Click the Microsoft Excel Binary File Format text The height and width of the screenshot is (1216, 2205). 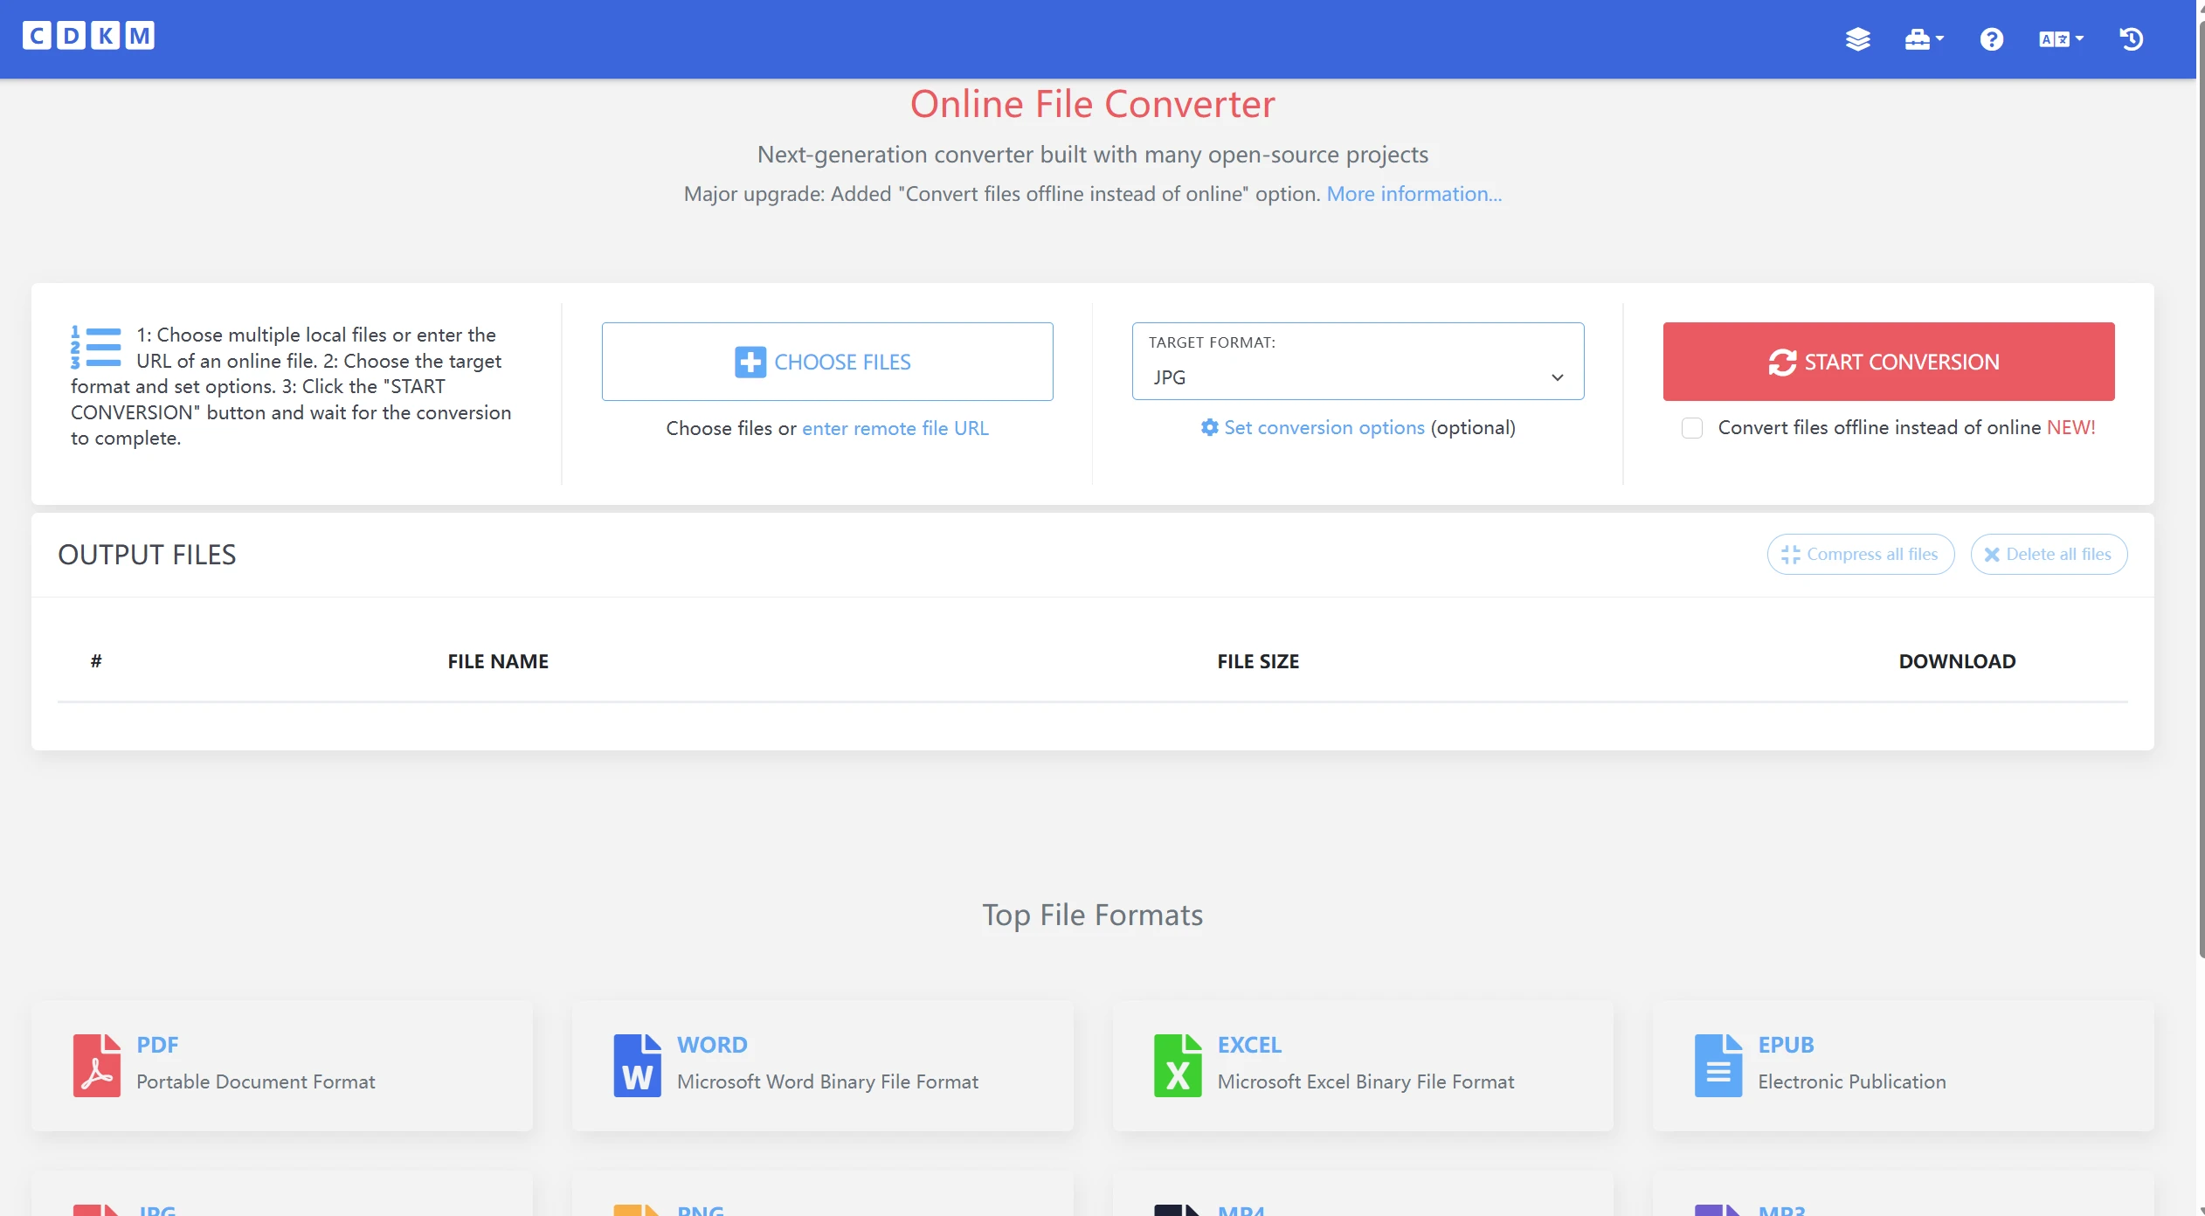tap(1365, 1081)
